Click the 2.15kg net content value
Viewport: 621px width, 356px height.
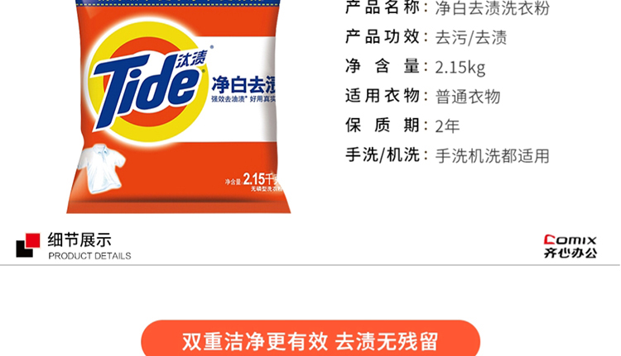460,67
